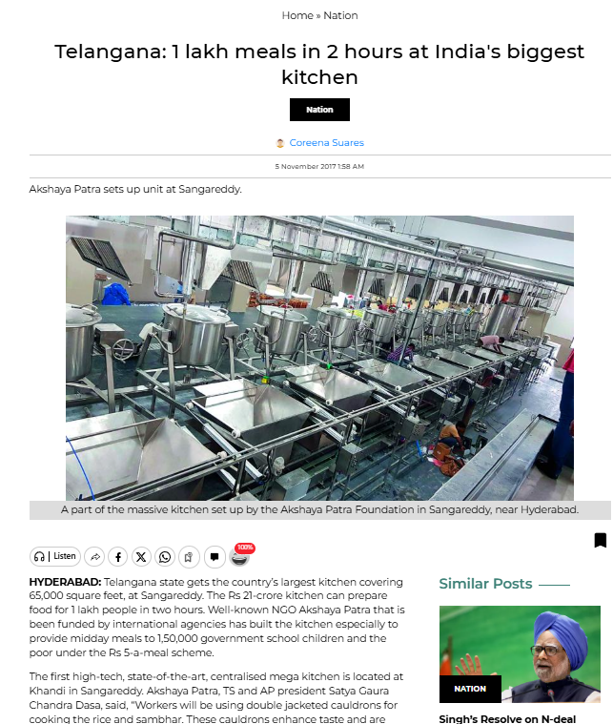Click the 100% reaction badge
Screen dimensions: 613x724
245,548
